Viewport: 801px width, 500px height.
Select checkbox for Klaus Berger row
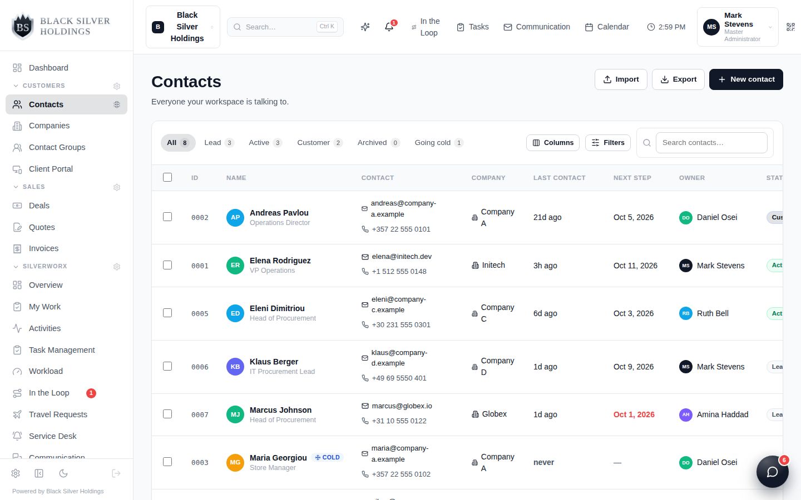click(x=167, y=366)
